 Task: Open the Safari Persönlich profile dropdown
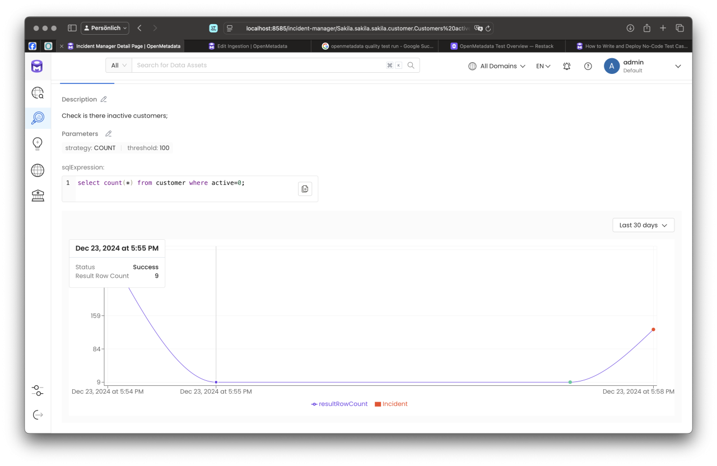click(105, 28)
